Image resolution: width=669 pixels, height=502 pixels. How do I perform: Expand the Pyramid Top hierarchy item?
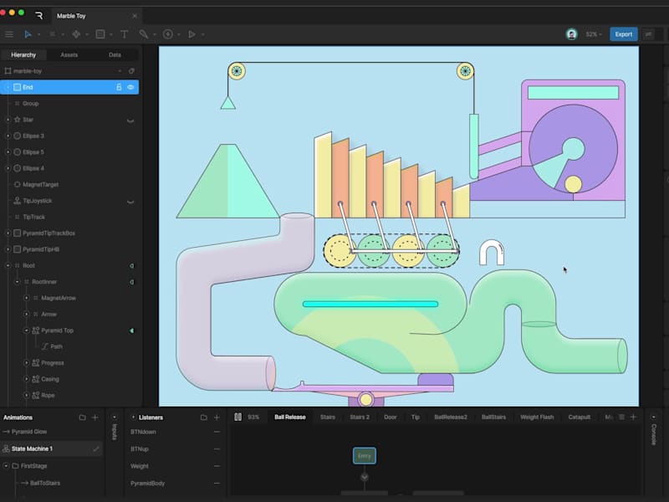pos(26,330)
